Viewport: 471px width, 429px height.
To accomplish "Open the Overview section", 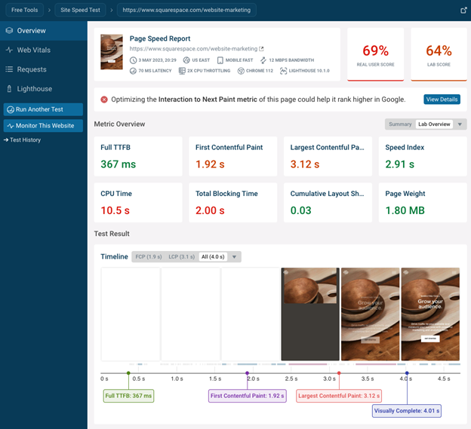I will (x=44, y=31).
